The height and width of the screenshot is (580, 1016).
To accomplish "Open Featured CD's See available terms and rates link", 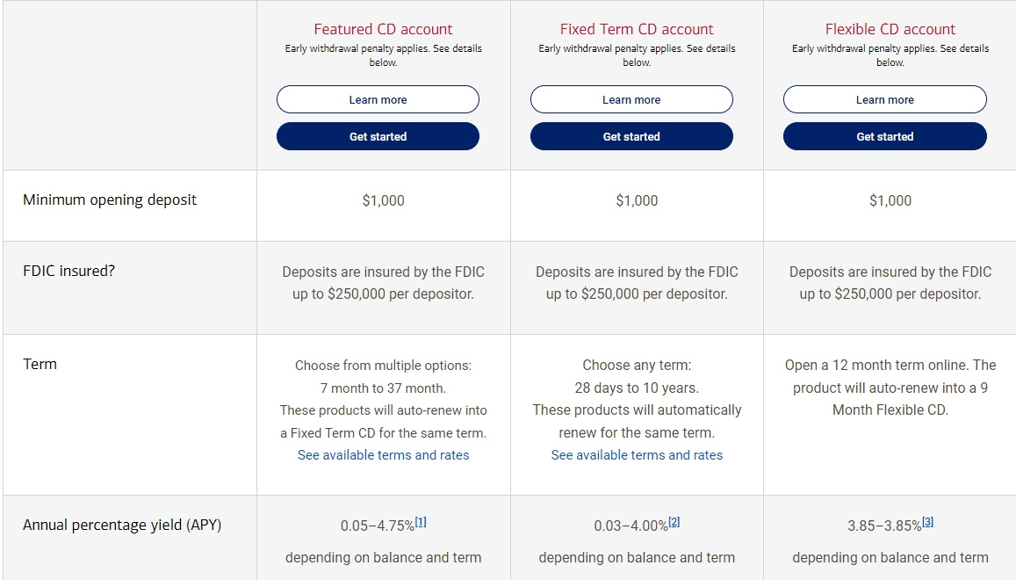I will (x=383, y=455).
